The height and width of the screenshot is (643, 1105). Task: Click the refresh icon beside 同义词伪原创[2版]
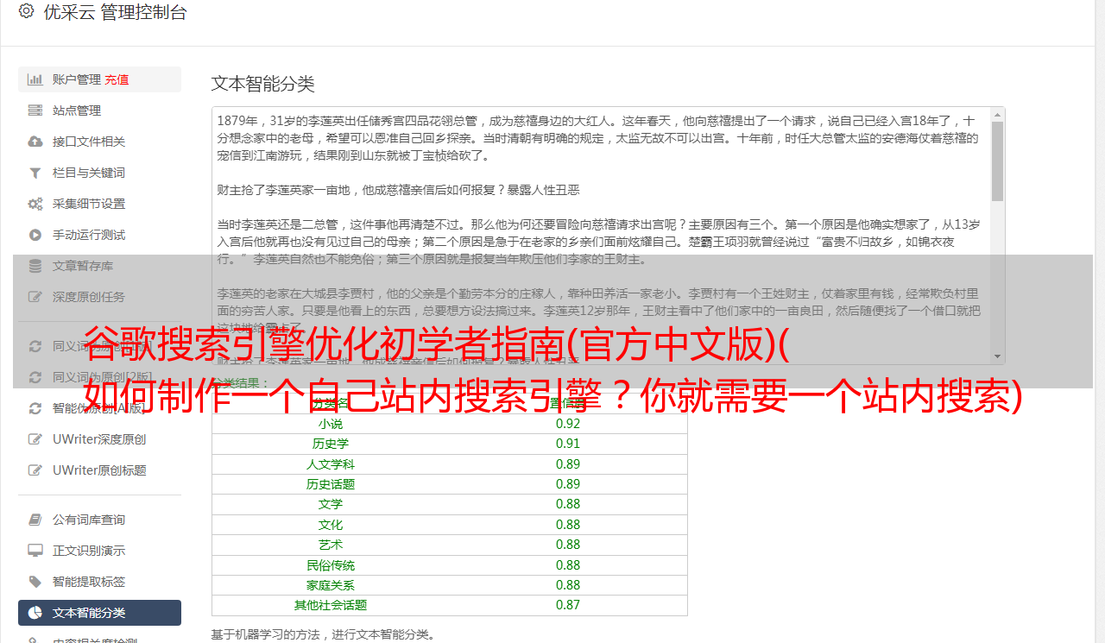pyautogui.click(x=35, y=377)
